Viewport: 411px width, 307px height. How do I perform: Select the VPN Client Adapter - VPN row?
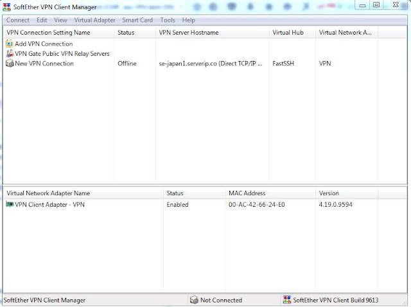pos(49,204)
